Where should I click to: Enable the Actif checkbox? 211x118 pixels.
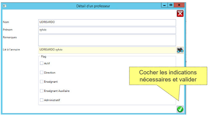point(42,63)
